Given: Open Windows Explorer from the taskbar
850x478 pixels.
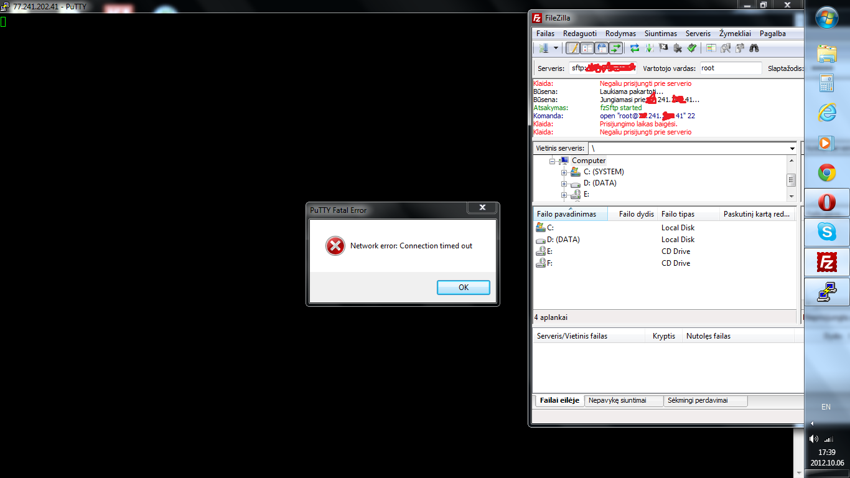Looking at the screenshot, I should tap(826, 54).
